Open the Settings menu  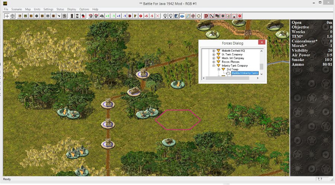pos(48,9)
